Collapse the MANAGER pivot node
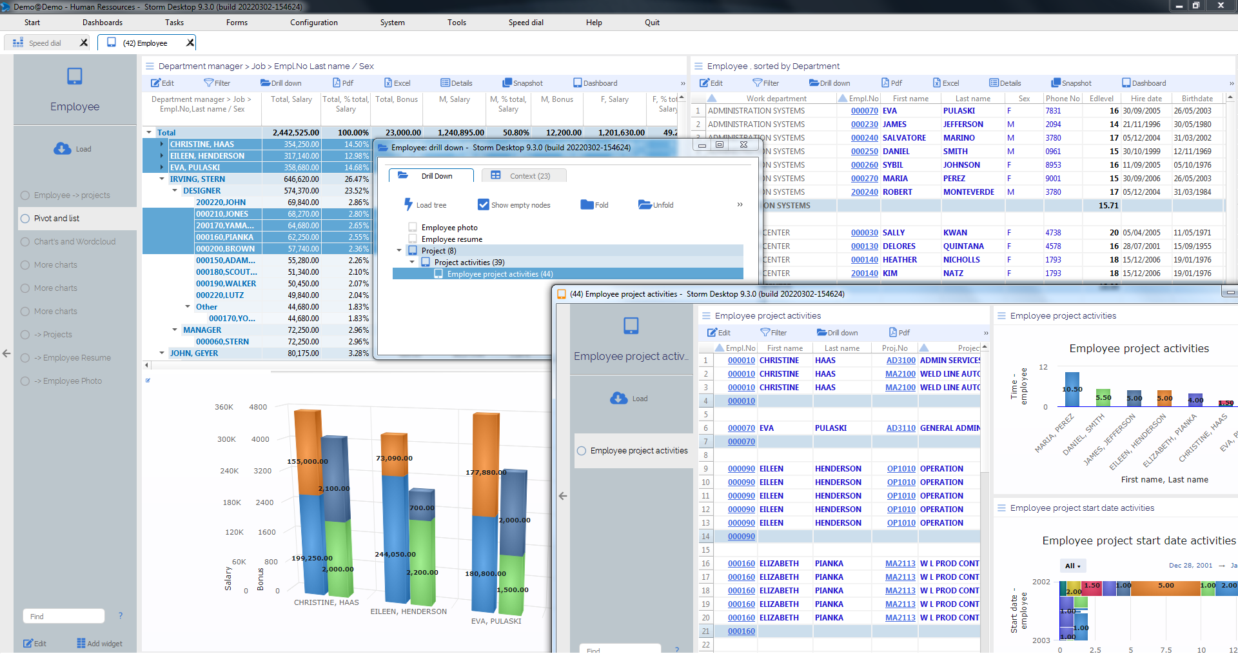1238x654 pixels. click(x=175, y=330)
